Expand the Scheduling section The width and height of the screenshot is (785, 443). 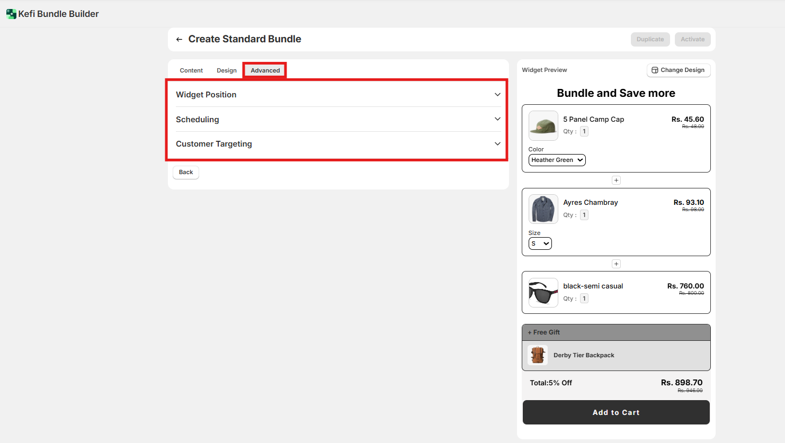338,119
